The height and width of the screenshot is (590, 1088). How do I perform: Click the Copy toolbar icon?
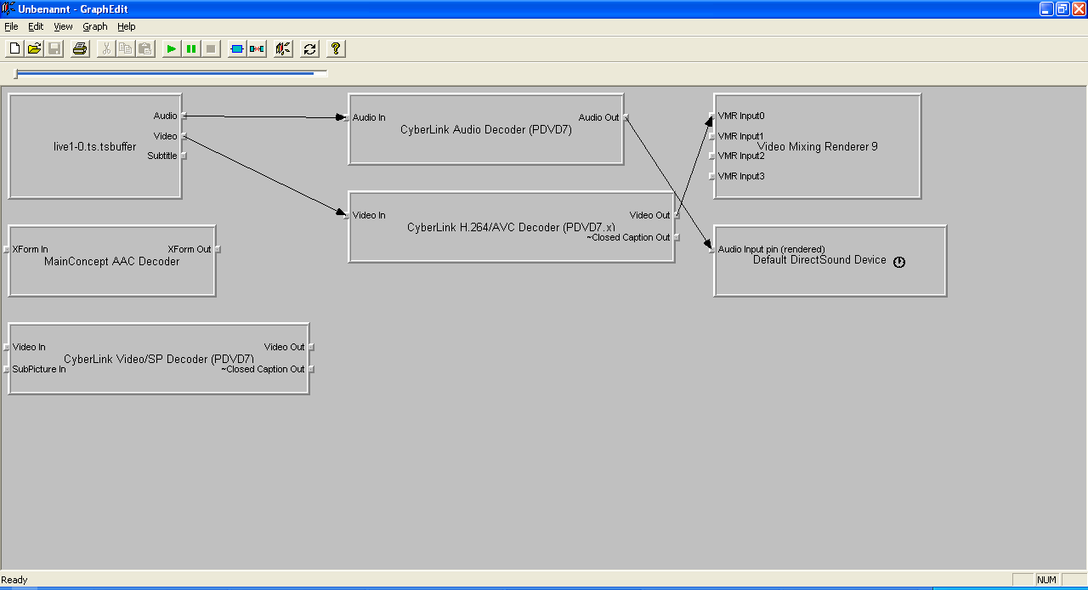[x=126, y=48]
